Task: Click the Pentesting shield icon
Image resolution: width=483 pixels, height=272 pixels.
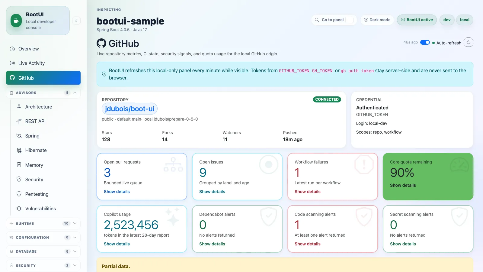Action: [x=19, y=194]
